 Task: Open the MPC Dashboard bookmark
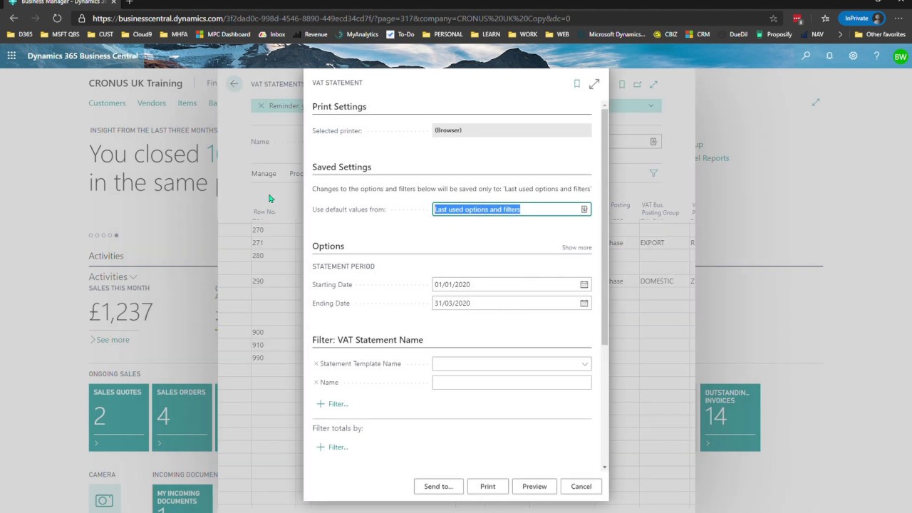[x=223, y=34]
